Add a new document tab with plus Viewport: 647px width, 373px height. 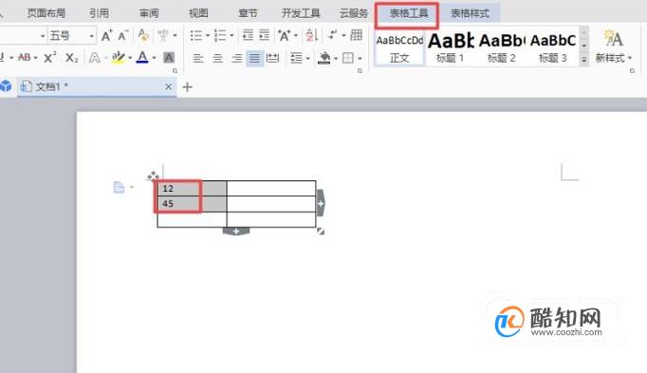click(x=187, y=87)
